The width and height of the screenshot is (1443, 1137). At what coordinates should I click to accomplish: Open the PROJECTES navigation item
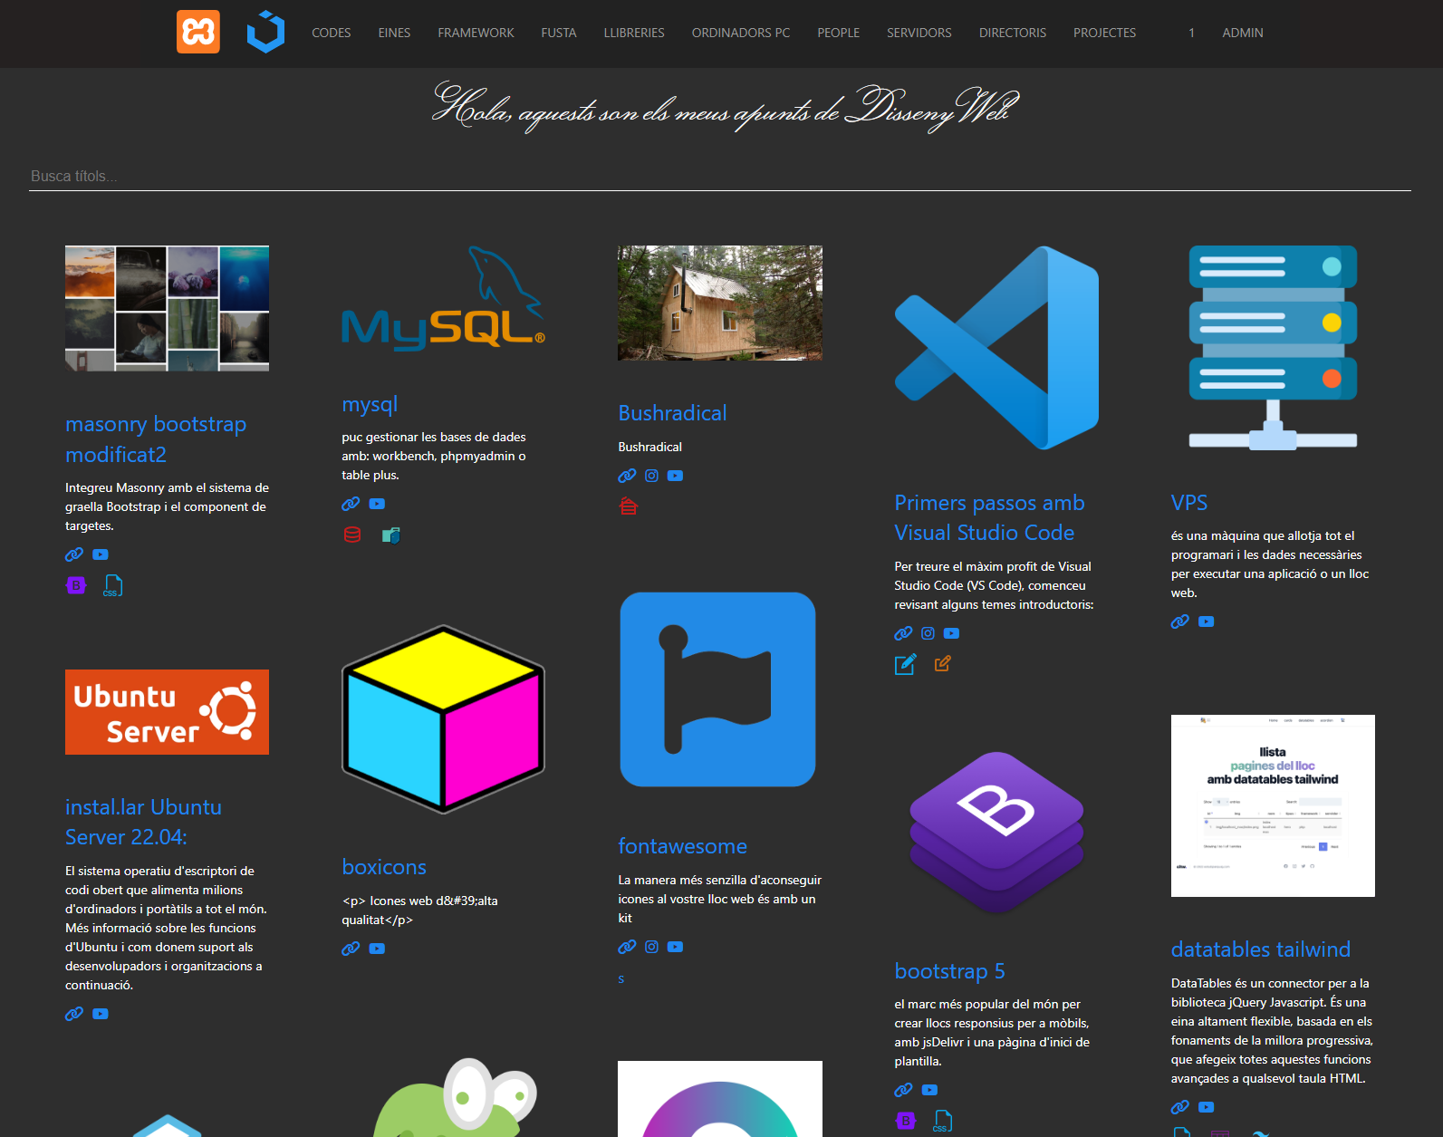pyautogui.click(x=1104, y=33)
